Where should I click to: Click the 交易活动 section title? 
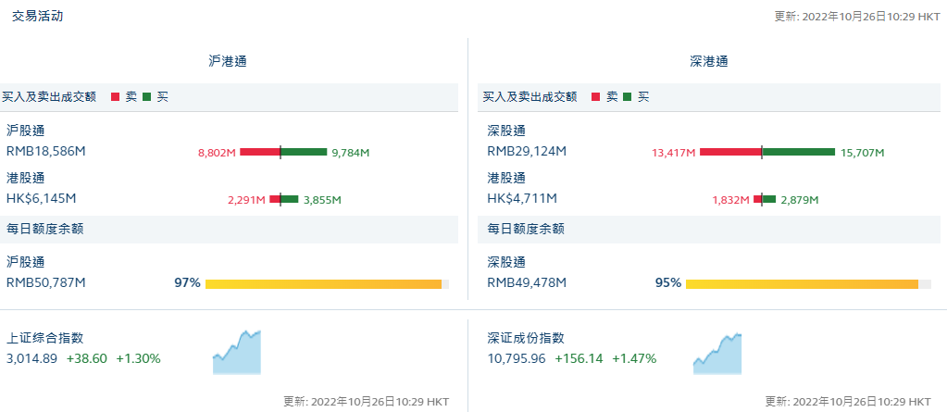tap(38, 17)
